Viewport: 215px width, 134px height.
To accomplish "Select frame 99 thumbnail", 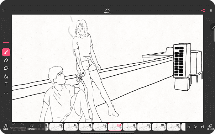I will (x=144, y=127).
